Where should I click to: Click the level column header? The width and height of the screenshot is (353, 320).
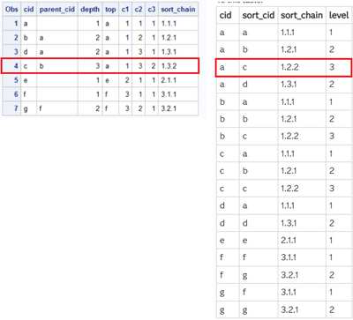339,15
